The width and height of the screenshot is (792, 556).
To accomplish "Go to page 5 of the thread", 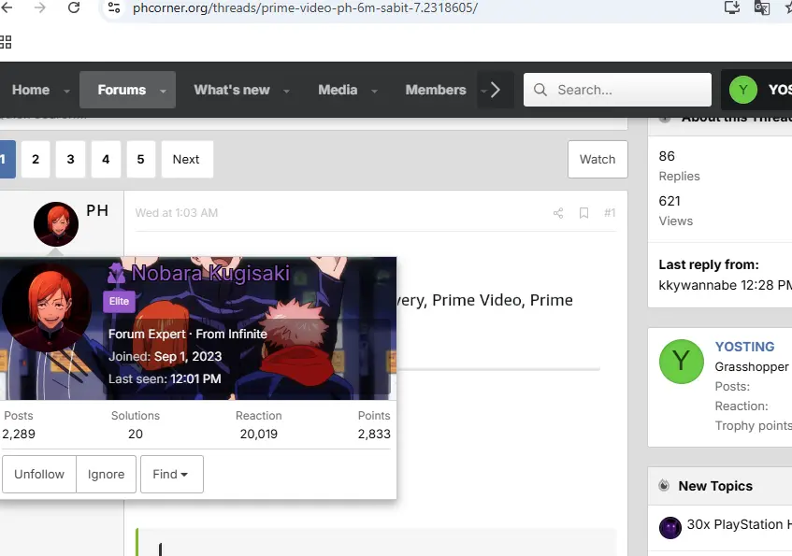I will click(140, 159).
